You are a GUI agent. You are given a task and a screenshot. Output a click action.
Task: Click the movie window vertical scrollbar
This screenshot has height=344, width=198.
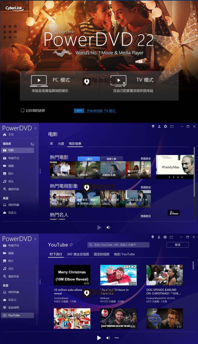pos(195,172)
